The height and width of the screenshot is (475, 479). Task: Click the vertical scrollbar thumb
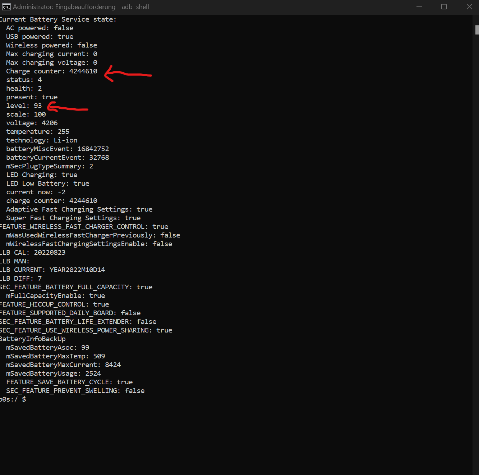tap(477, 30)
